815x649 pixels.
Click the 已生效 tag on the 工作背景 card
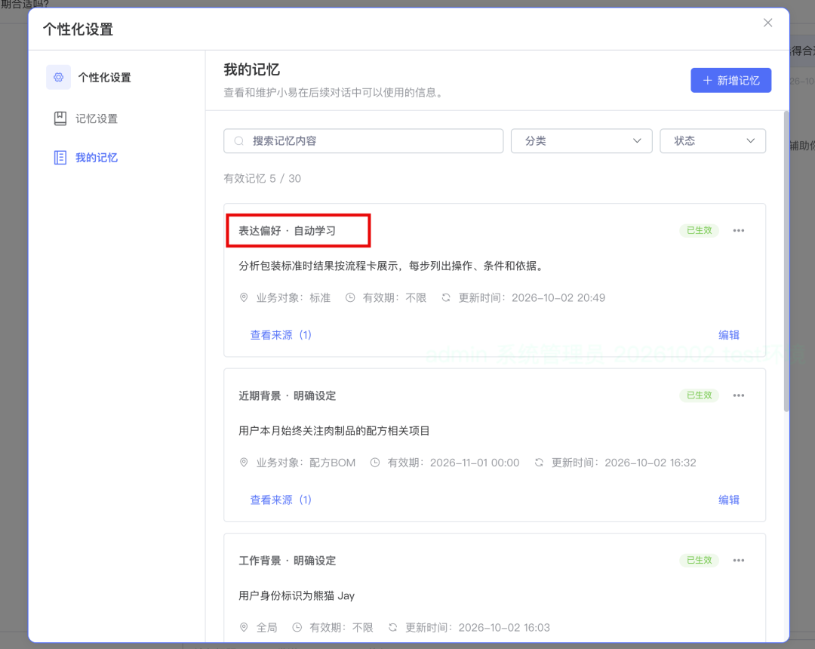pyautogui.click(x=699, y=560)
